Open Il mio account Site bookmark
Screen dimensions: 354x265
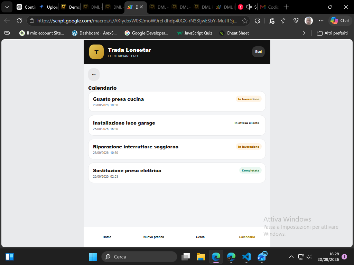[41, 33]
